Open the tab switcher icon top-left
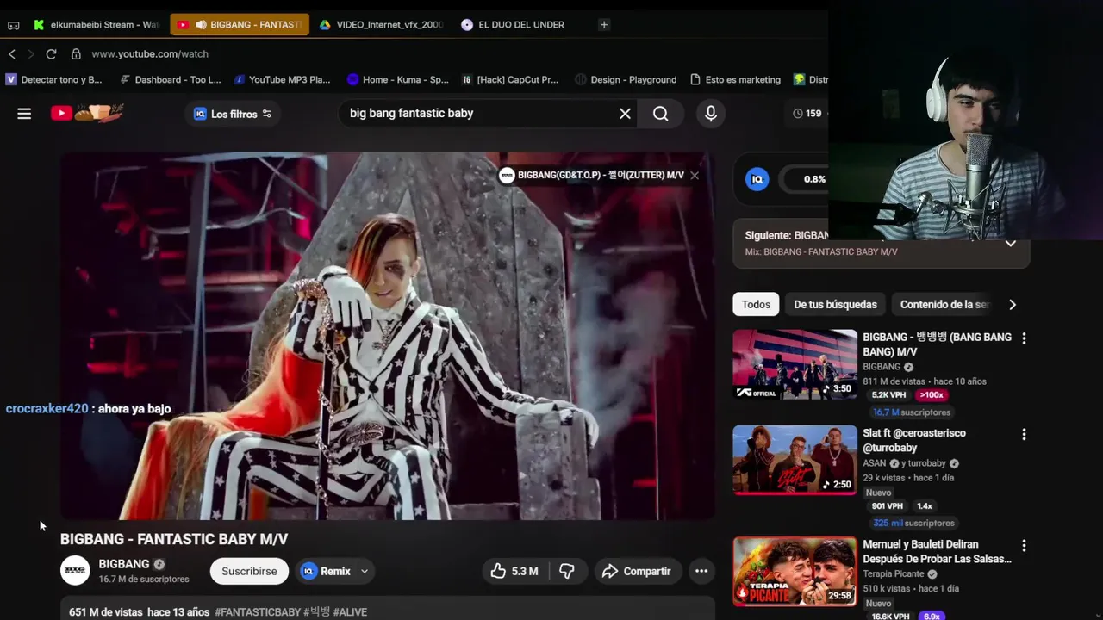This screenshot has height=620, width=1103. pos(13,25)
